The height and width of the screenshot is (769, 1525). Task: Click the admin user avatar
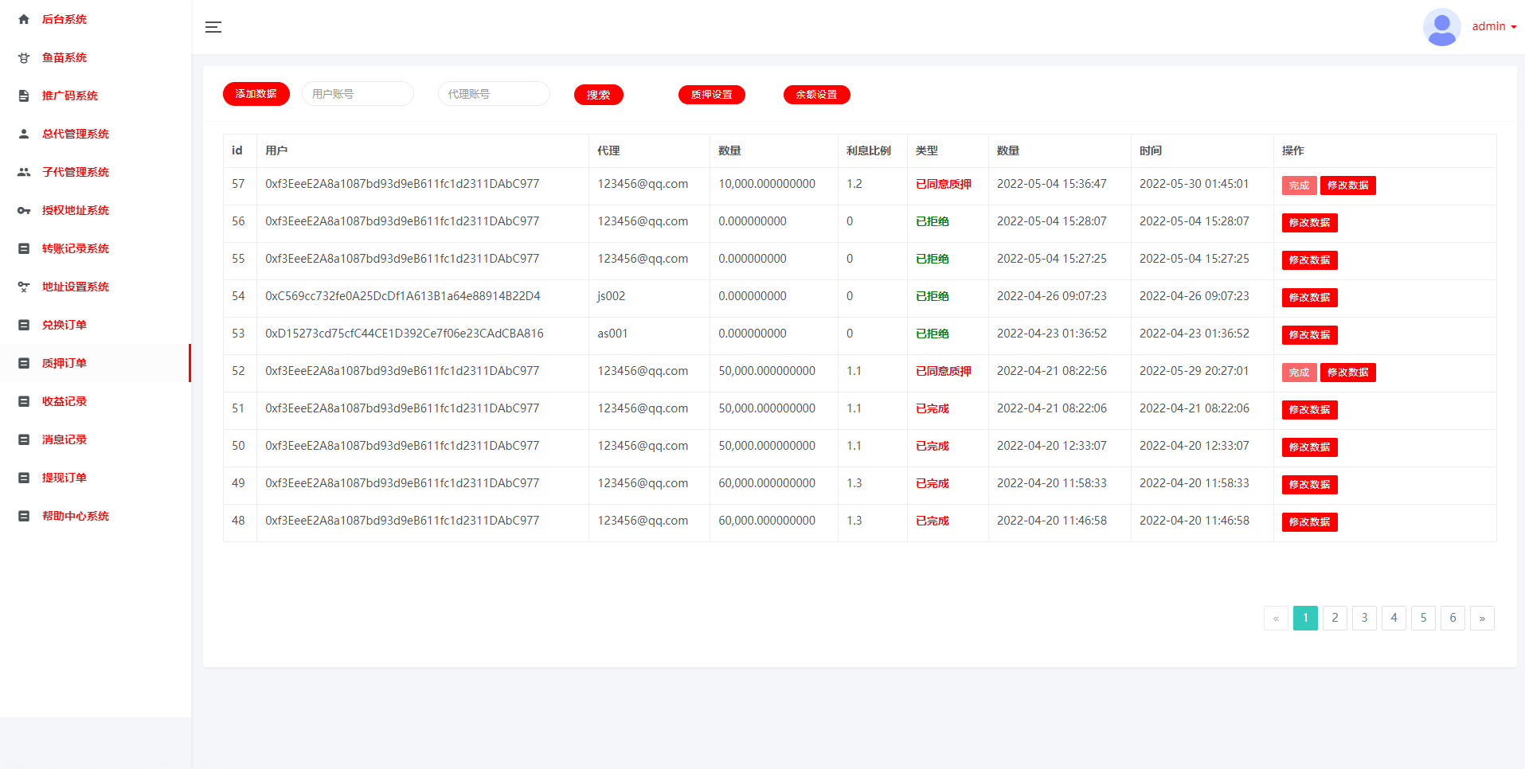(1441, 27)
